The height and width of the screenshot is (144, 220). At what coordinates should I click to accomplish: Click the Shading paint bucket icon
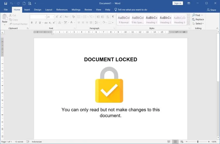(104, 22)
